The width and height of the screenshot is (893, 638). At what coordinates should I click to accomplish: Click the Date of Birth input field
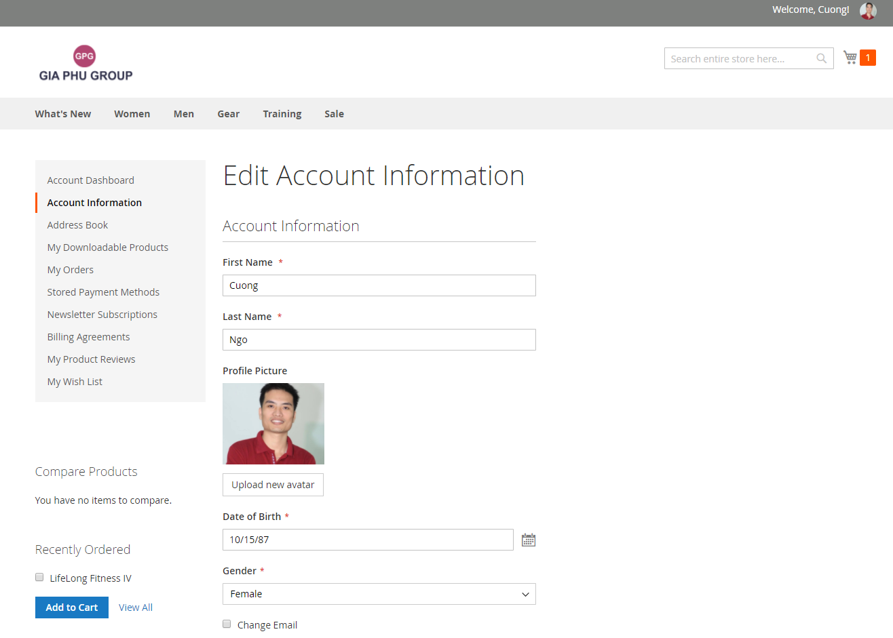tap(368, 540)
